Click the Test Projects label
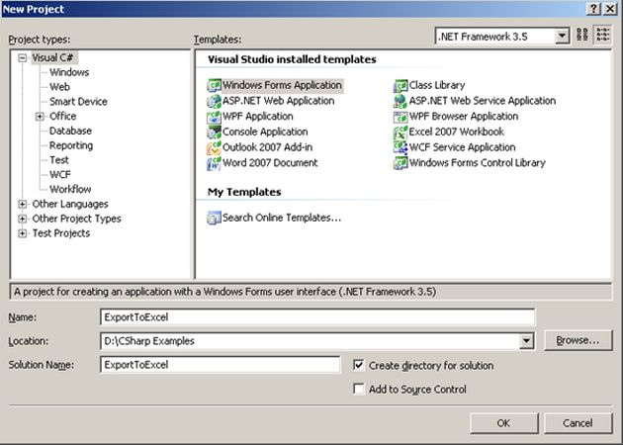 click(61, 233)
